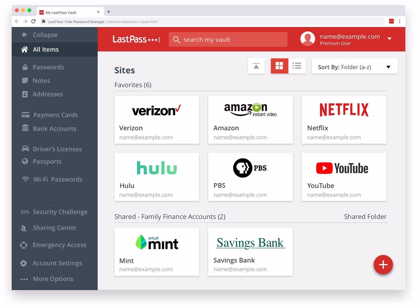This screenshot has width=417, height=308.
Task: Check the 92% Security Challenge score
Action: (x=60, y=212)
